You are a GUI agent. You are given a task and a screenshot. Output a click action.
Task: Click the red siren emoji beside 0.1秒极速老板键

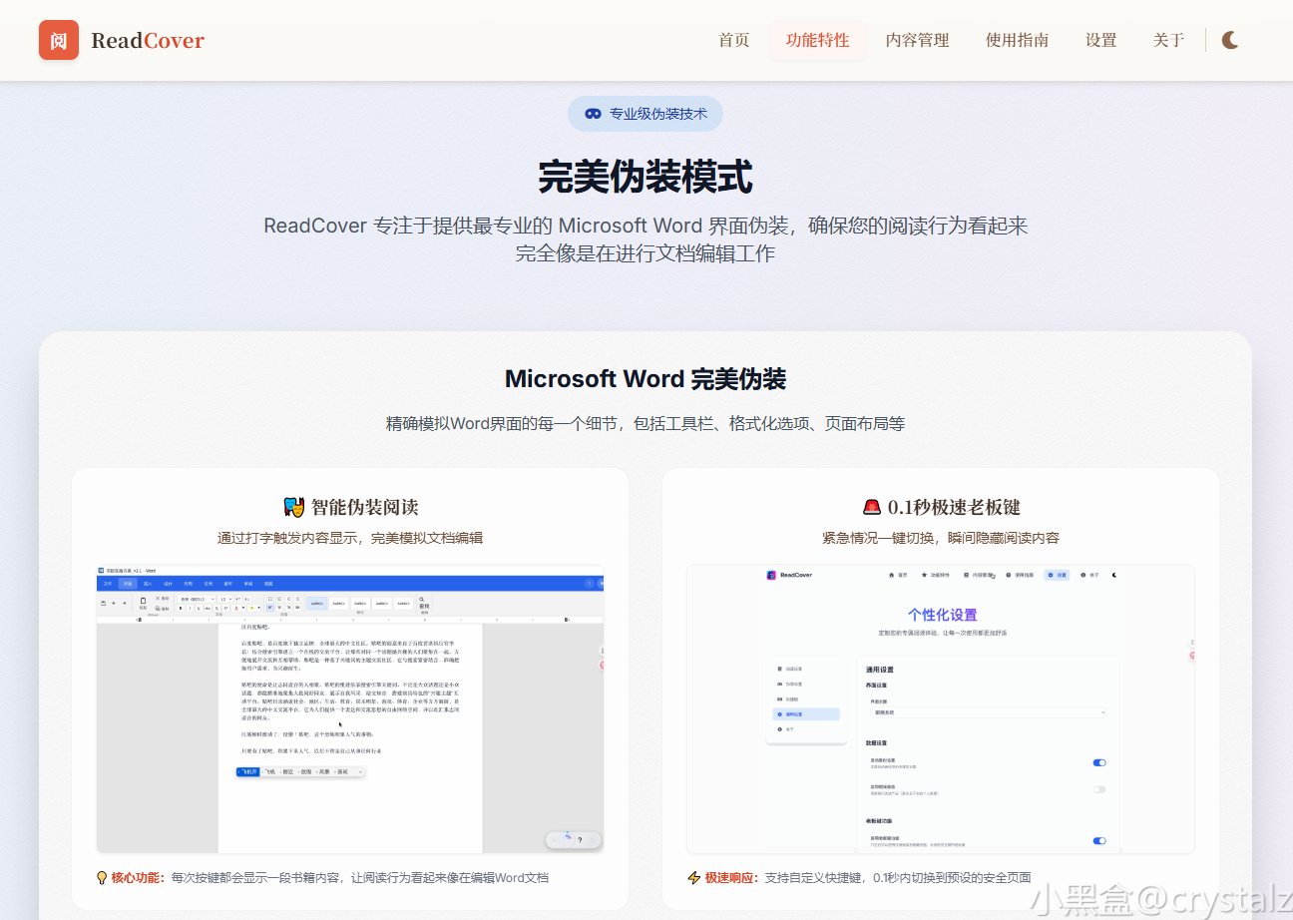point(872,507)
